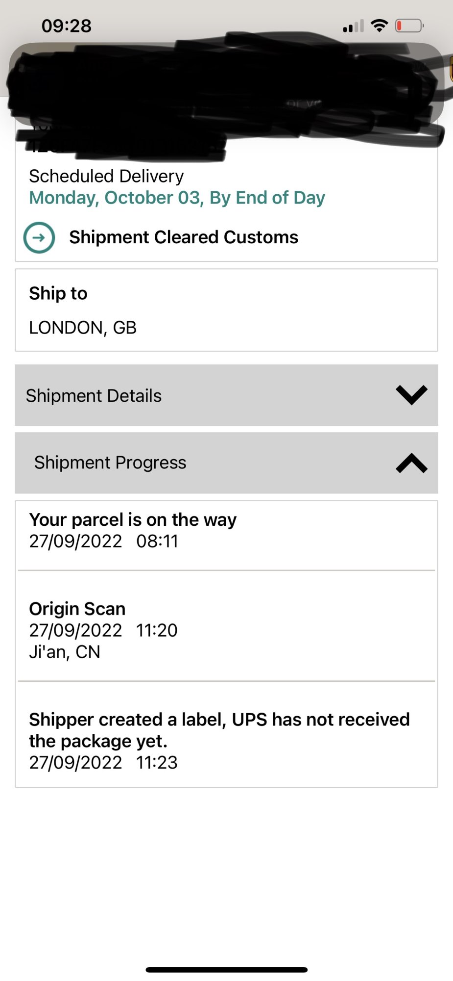Tap the low battery icon
Viewport: 453px width, 981px height.
coord(409,26)
